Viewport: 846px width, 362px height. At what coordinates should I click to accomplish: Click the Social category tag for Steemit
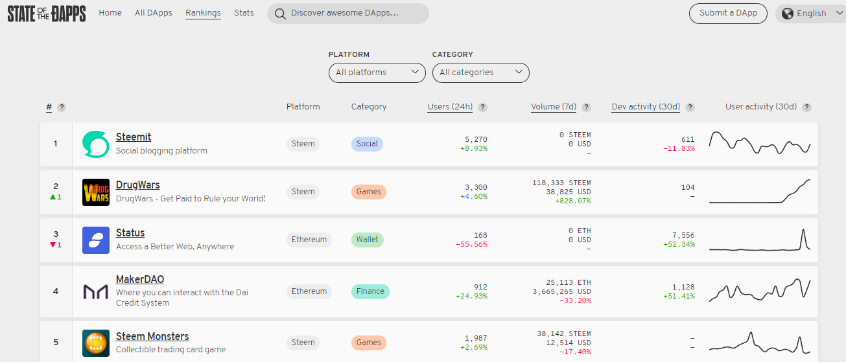(367, 144)
